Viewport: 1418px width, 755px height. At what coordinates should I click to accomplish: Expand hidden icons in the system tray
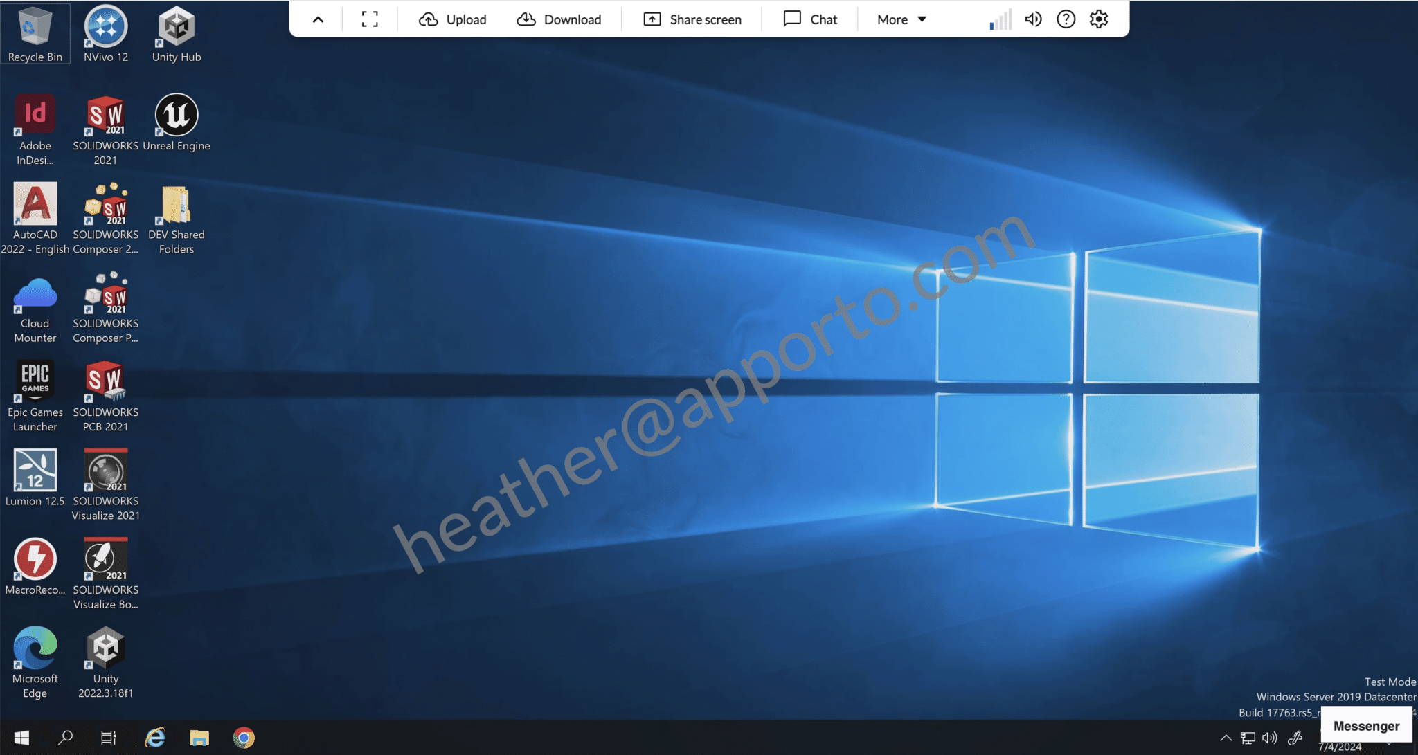pos(1225,738)
